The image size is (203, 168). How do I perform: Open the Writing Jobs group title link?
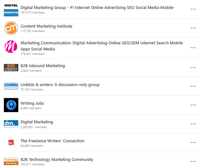(32, 103)
